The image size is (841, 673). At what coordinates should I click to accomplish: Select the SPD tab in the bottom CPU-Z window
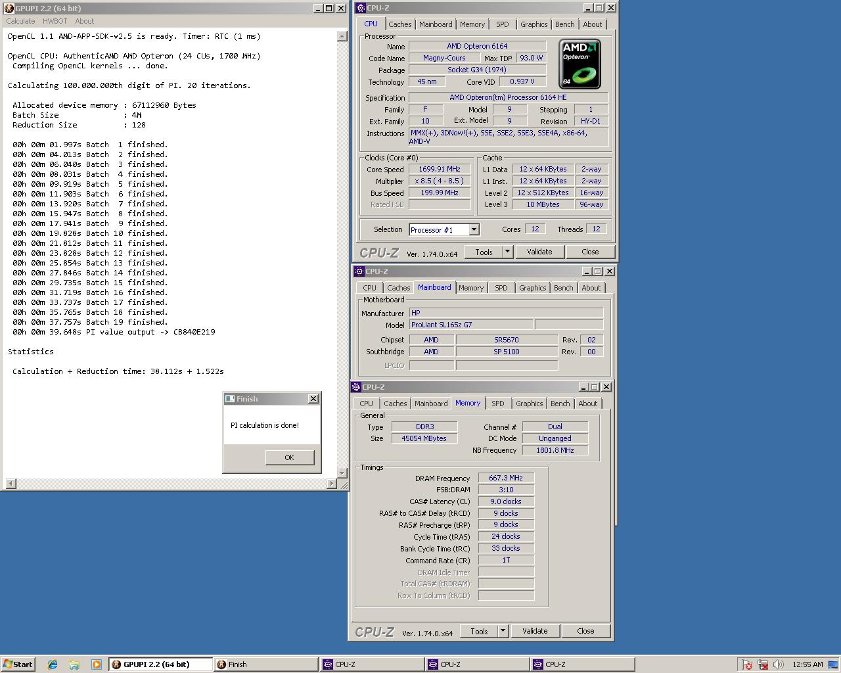tap(498, 404)
